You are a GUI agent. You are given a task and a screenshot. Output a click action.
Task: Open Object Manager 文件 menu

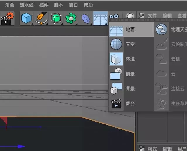(x=152, y=15)
